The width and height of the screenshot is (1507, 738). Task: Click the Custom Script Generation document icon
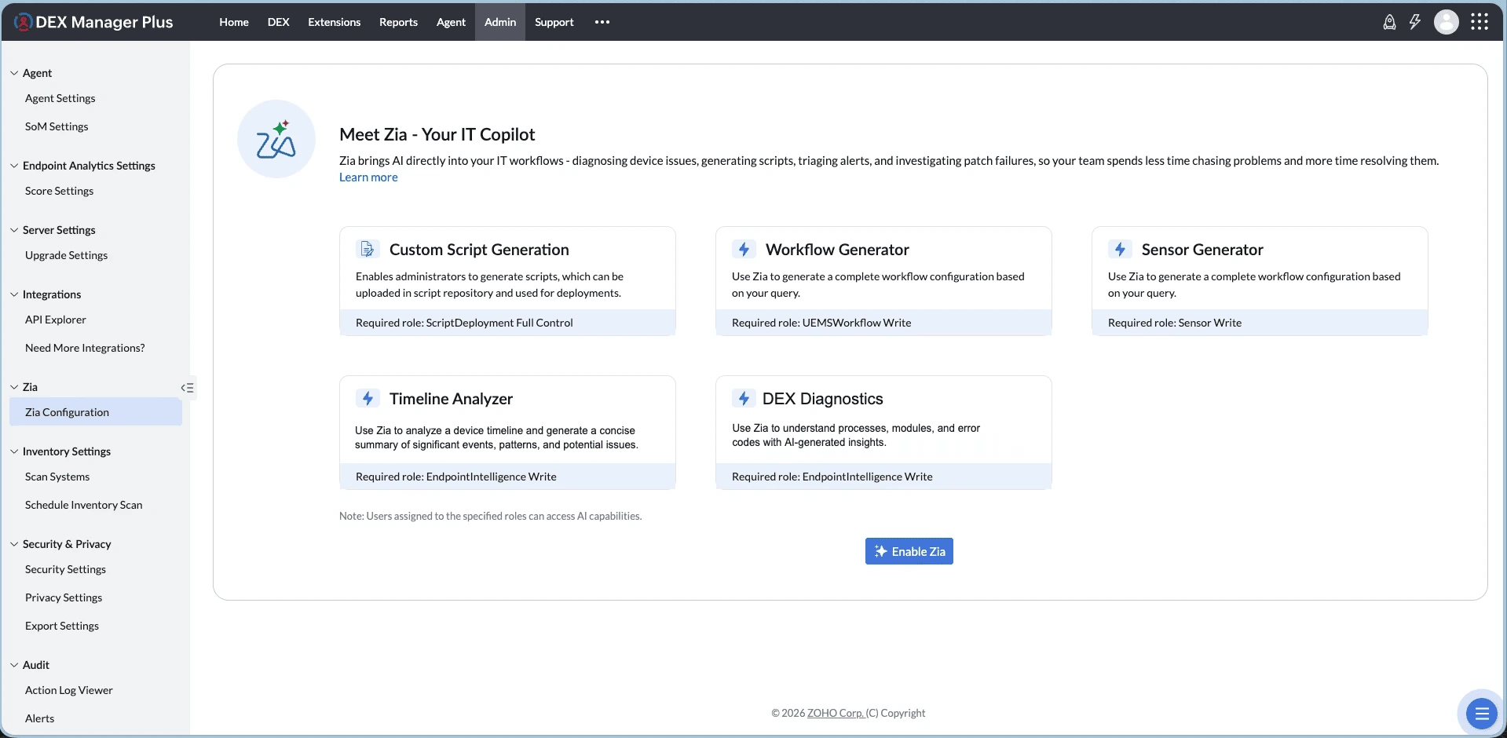pos(367,250)
